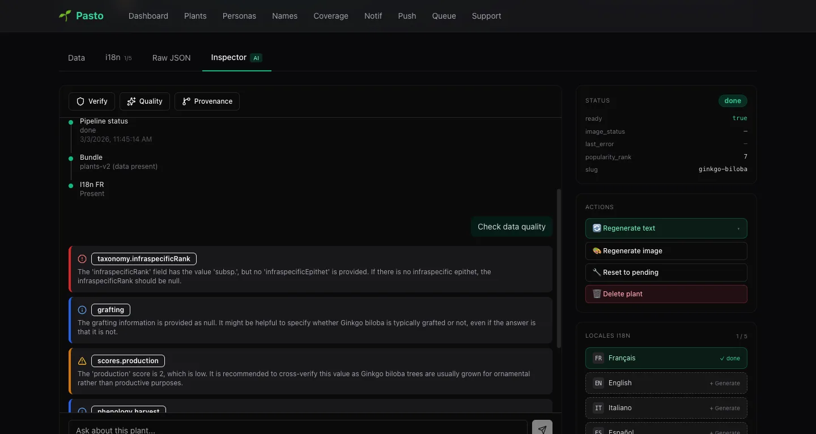The width and height of the screenshot is (816, 434).
Task: Click the info icon beside grafting
Action: point(82,310)
